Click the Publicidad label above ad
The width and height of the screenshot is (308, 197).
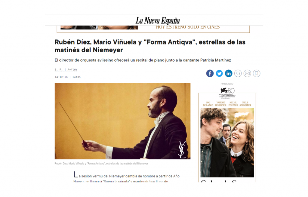pos(227,84)
